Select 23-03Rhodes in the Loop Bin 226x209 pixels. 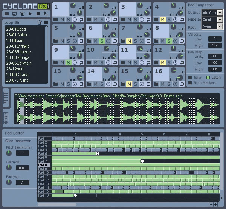pyautogui.click(x=18, y=52)
